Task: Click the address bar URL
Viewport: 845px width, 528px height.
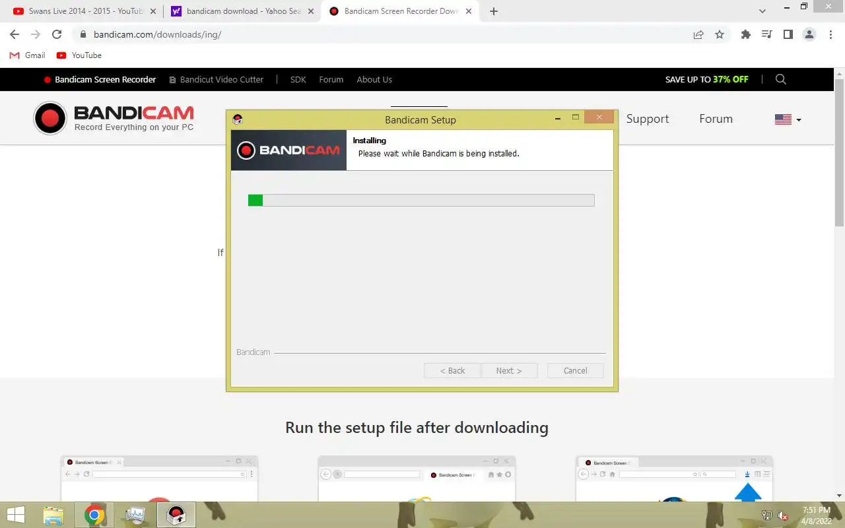Action: 157,34
